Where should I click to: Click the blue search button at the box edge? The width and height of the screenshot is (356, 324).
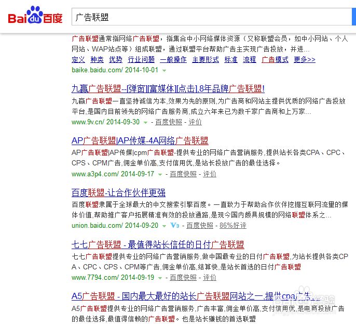click(354, 17)
